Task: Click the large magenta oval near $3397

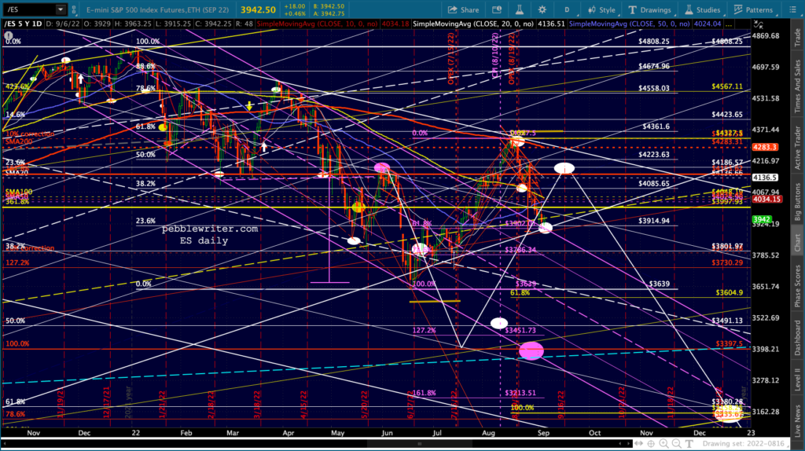Action: point(531,351)
